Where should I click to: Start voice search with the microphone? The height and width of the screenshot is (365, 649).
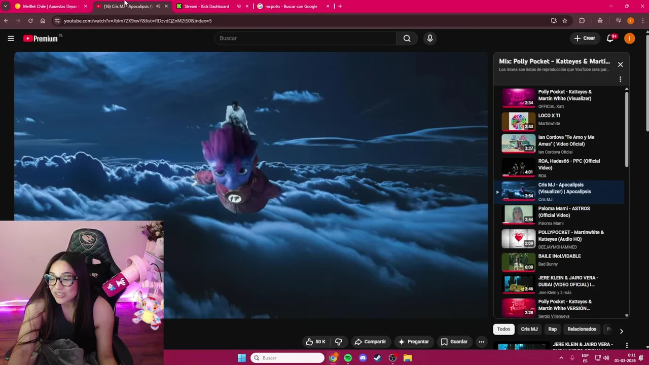point(429,38)
